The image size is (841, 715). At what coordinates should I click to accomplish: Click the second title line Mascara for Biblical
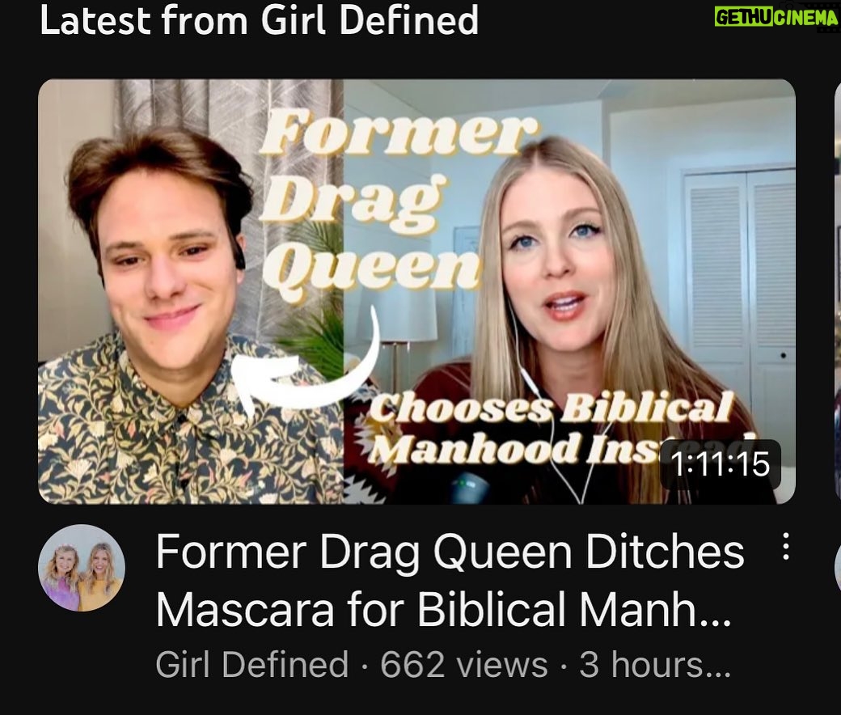tap(443, 611)
